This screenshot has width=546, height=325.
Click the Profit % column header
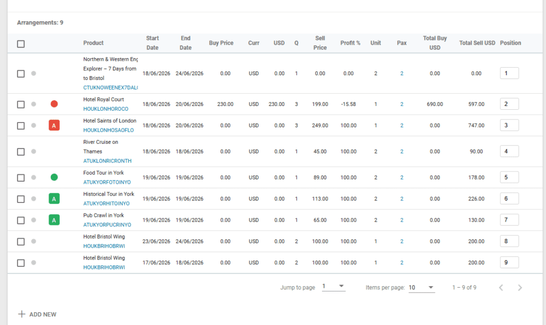click(x=350, y=43)
